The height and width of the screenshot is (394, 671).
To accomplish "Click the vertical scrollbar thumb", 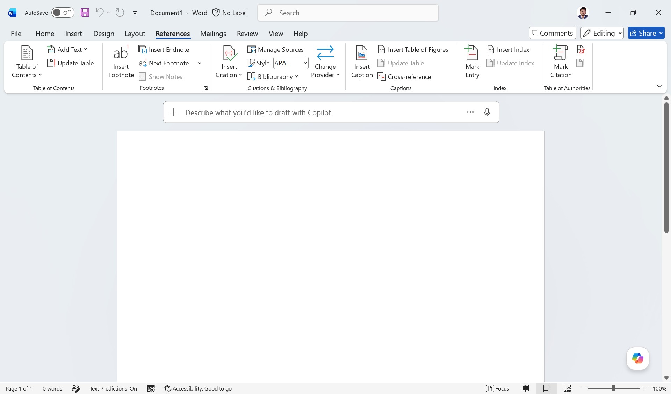I will pyautogui.click(x=666, y=167).
